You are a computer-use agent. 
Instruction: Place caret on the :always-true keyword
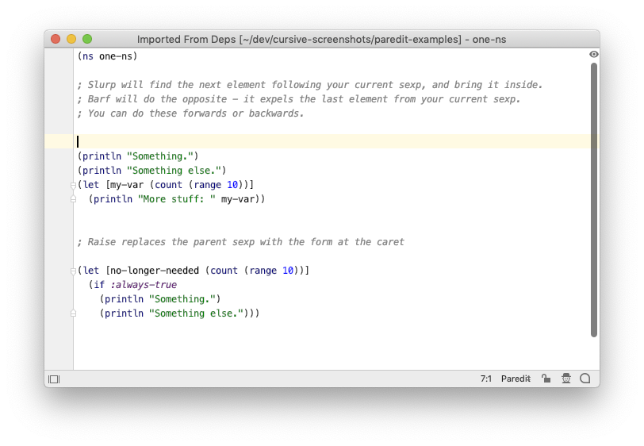pyautogui.click(x=144, y=285)
